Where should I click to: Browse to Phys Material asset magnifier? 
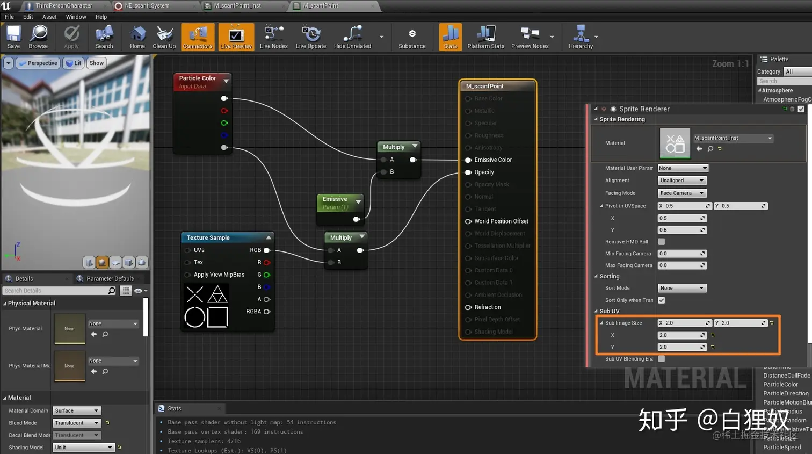pyautogui.click(x=105, y=334)
